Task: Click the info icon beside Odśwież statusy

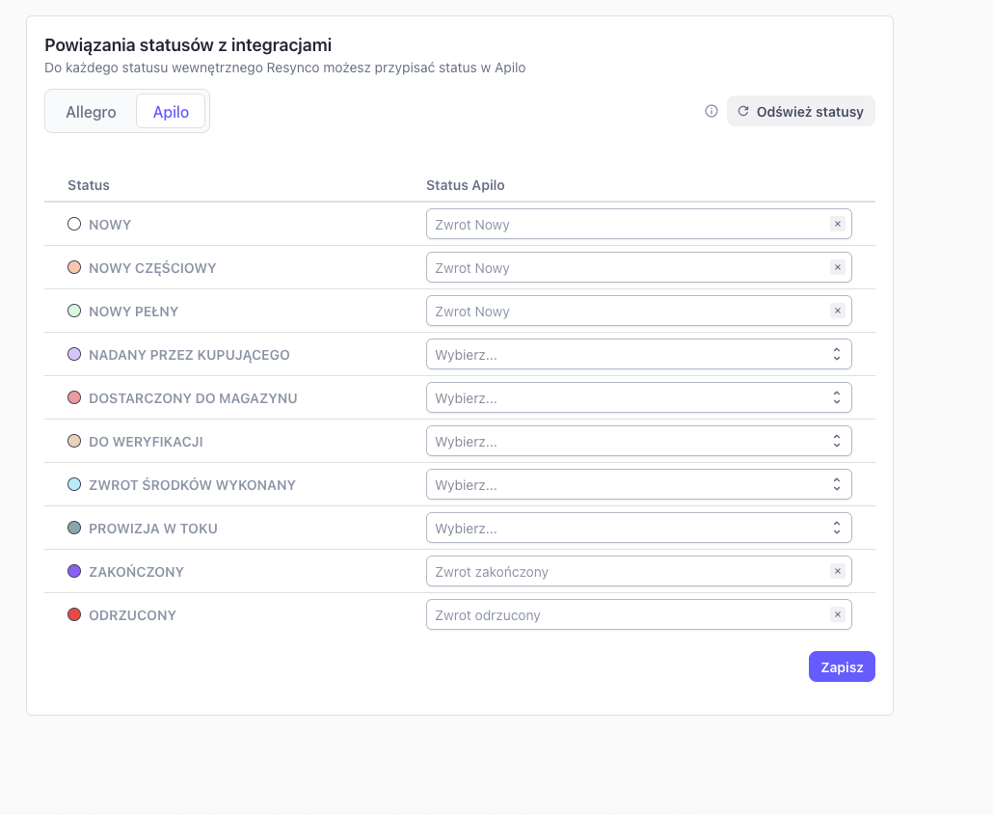Action: [x=711, y=112]
